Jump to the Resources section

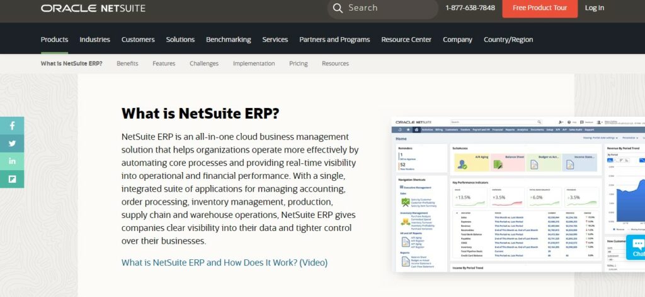[x=335, y=63]
